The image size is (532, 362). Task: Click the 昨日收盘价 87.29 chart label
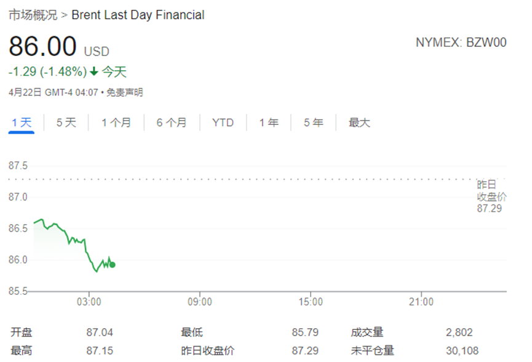491,196
